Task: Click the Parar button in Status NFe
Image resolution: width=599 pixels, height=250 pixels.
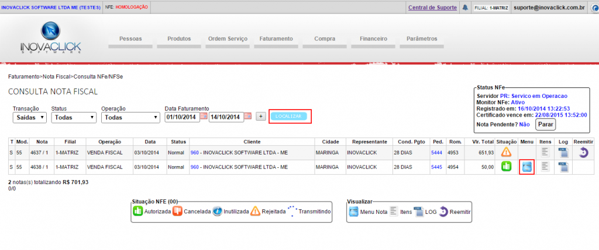Action: 545,124
